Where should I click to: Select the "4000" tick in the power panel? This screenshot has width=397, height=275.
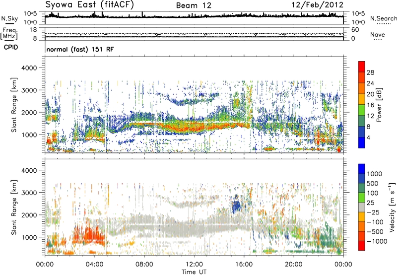click(x=29, y=68)
